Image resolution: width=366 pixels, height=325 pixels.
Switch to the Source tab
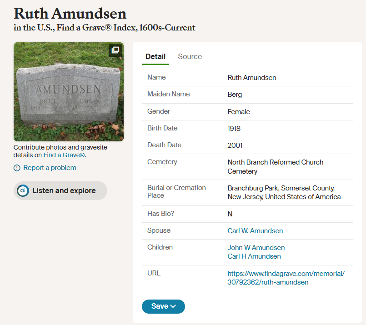[190, 56]
